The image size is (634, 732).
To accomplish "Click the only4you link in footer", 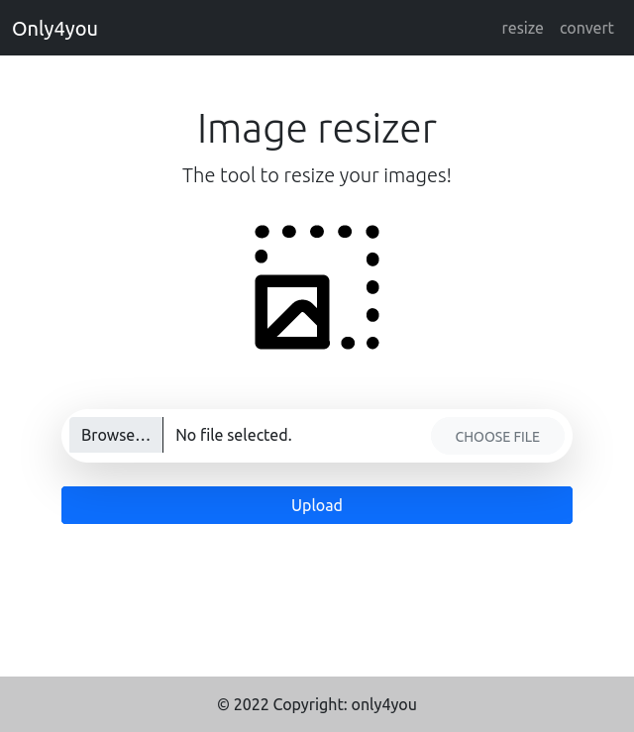I will pos(384,705).
